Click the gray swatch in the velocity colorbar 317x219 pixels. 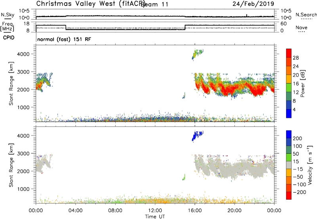[289, 165]
